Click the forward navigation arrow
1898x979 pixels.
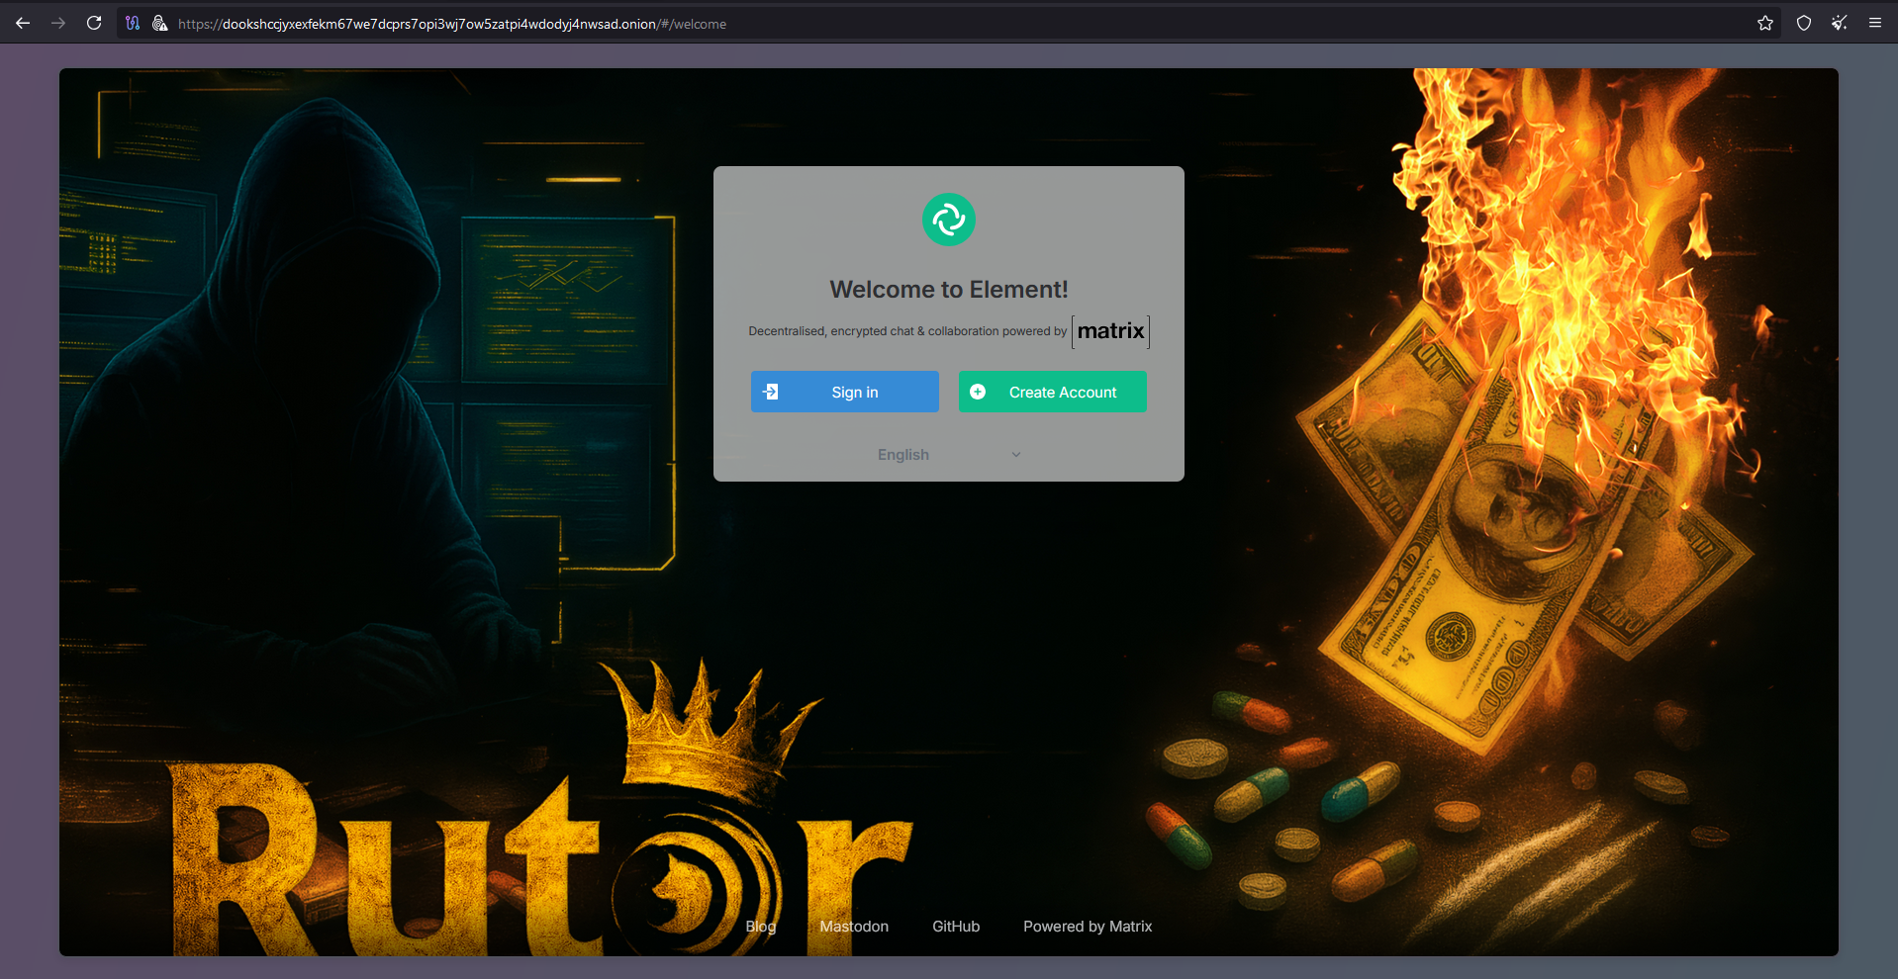pos(58,23)
